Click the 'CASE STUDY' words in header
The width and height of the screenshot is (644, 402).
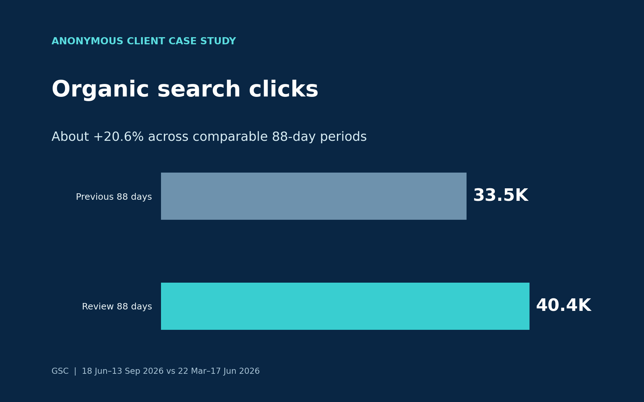[202, 41]
